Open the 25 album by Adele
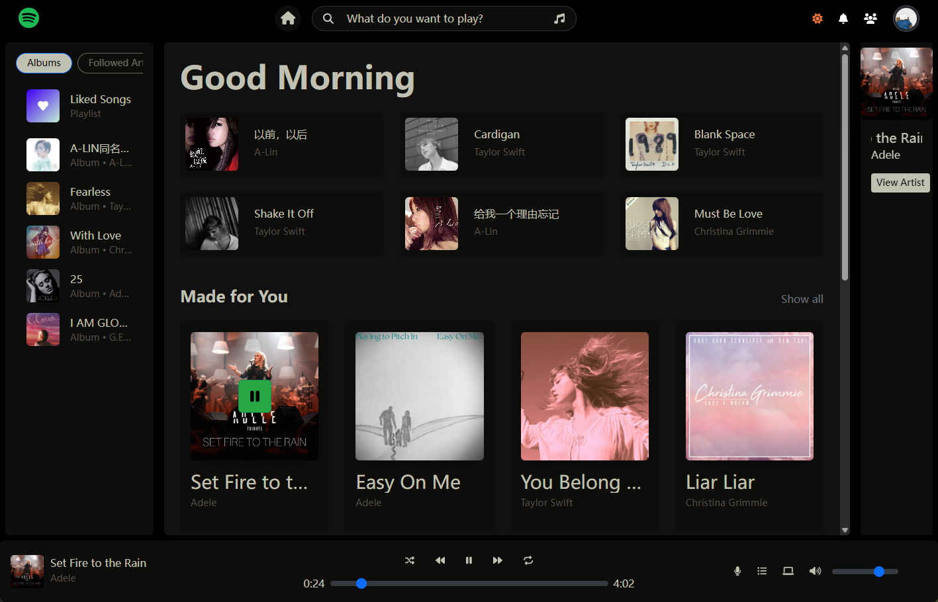The height and width of the screenshot is (602, 938). 79,286
